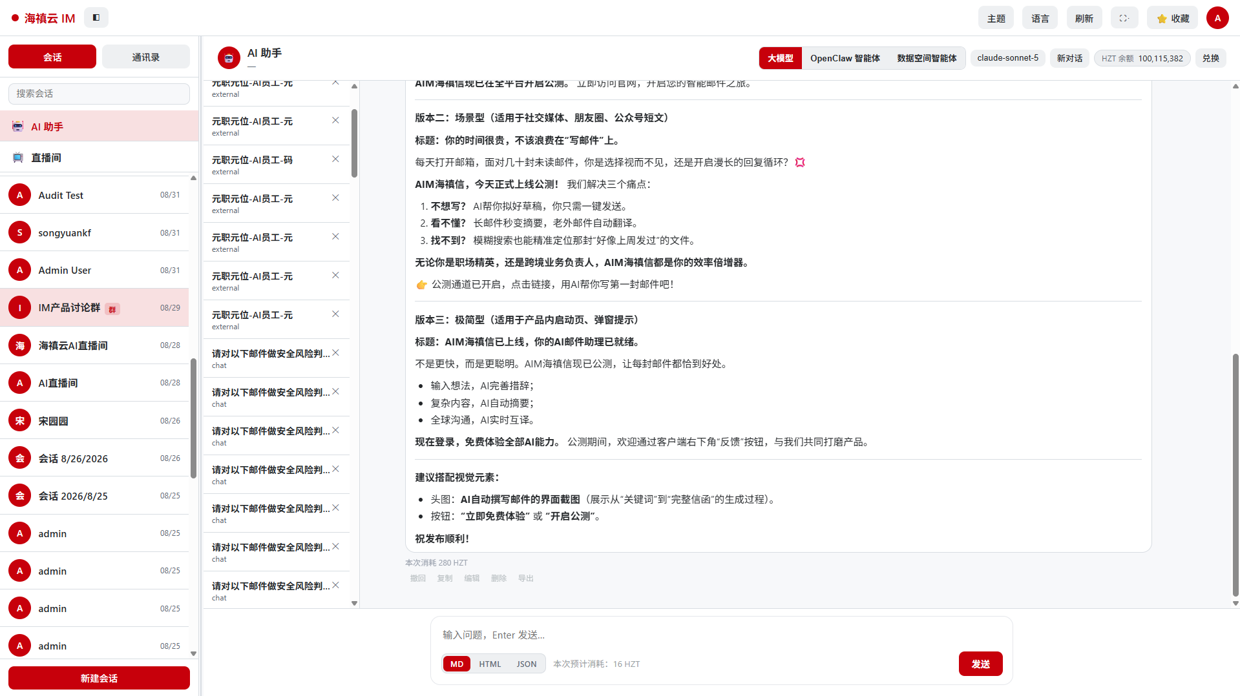Select the JSON output format
This screenshot has height=696, width=1240.
coord(527,664)
